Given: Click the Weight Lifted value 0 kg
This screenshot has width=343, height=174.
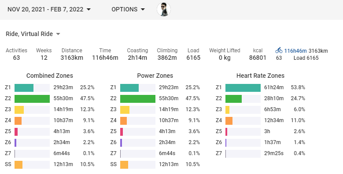Looking at the screenshot, I should pos(225,58).
